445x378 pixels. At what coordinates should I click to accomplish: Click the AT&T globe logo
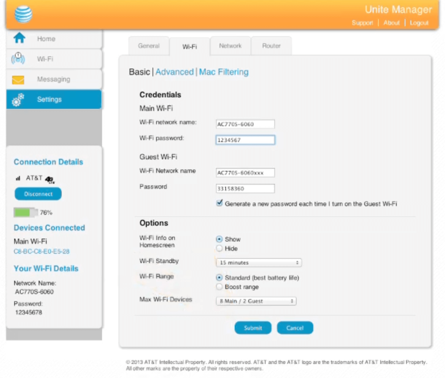23,14
